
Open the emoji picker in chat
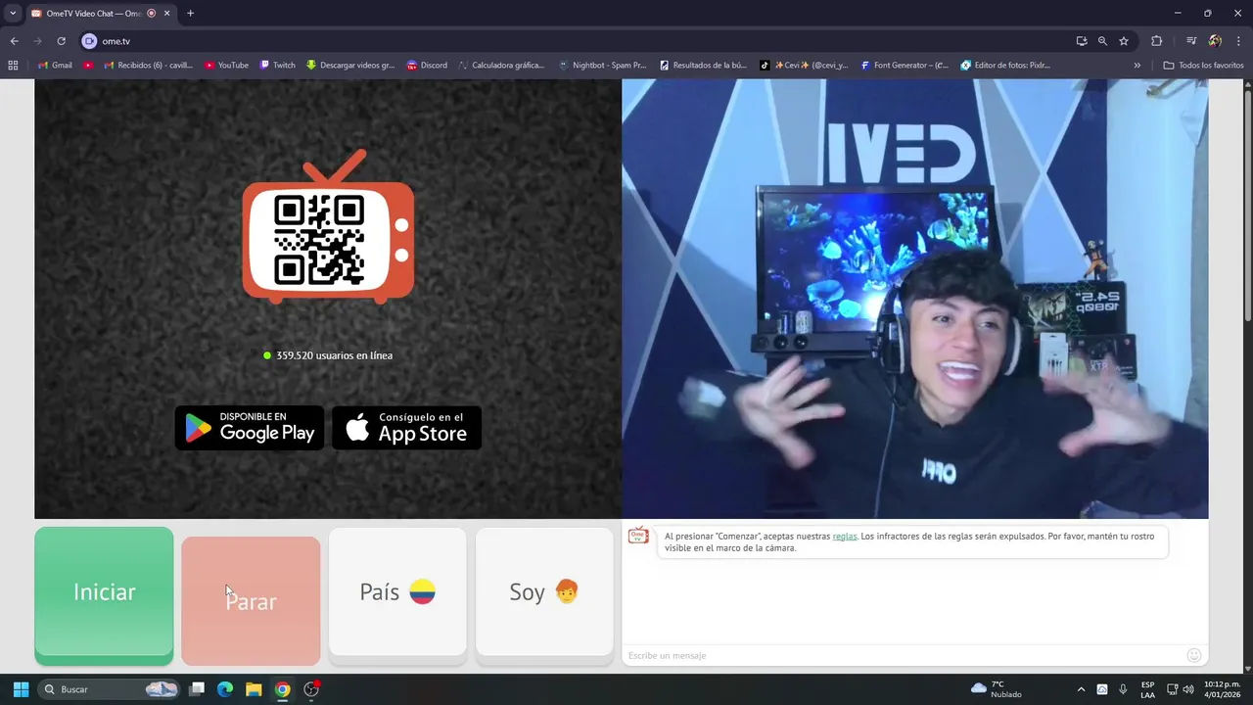click(x=1193, y=655)
